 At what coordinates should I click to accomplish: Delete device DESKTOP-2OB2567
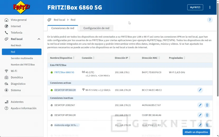(x=207, y=105)
